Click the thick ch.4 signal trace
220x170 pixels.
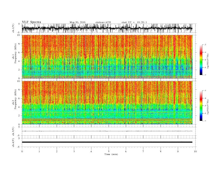pos(107,142)
